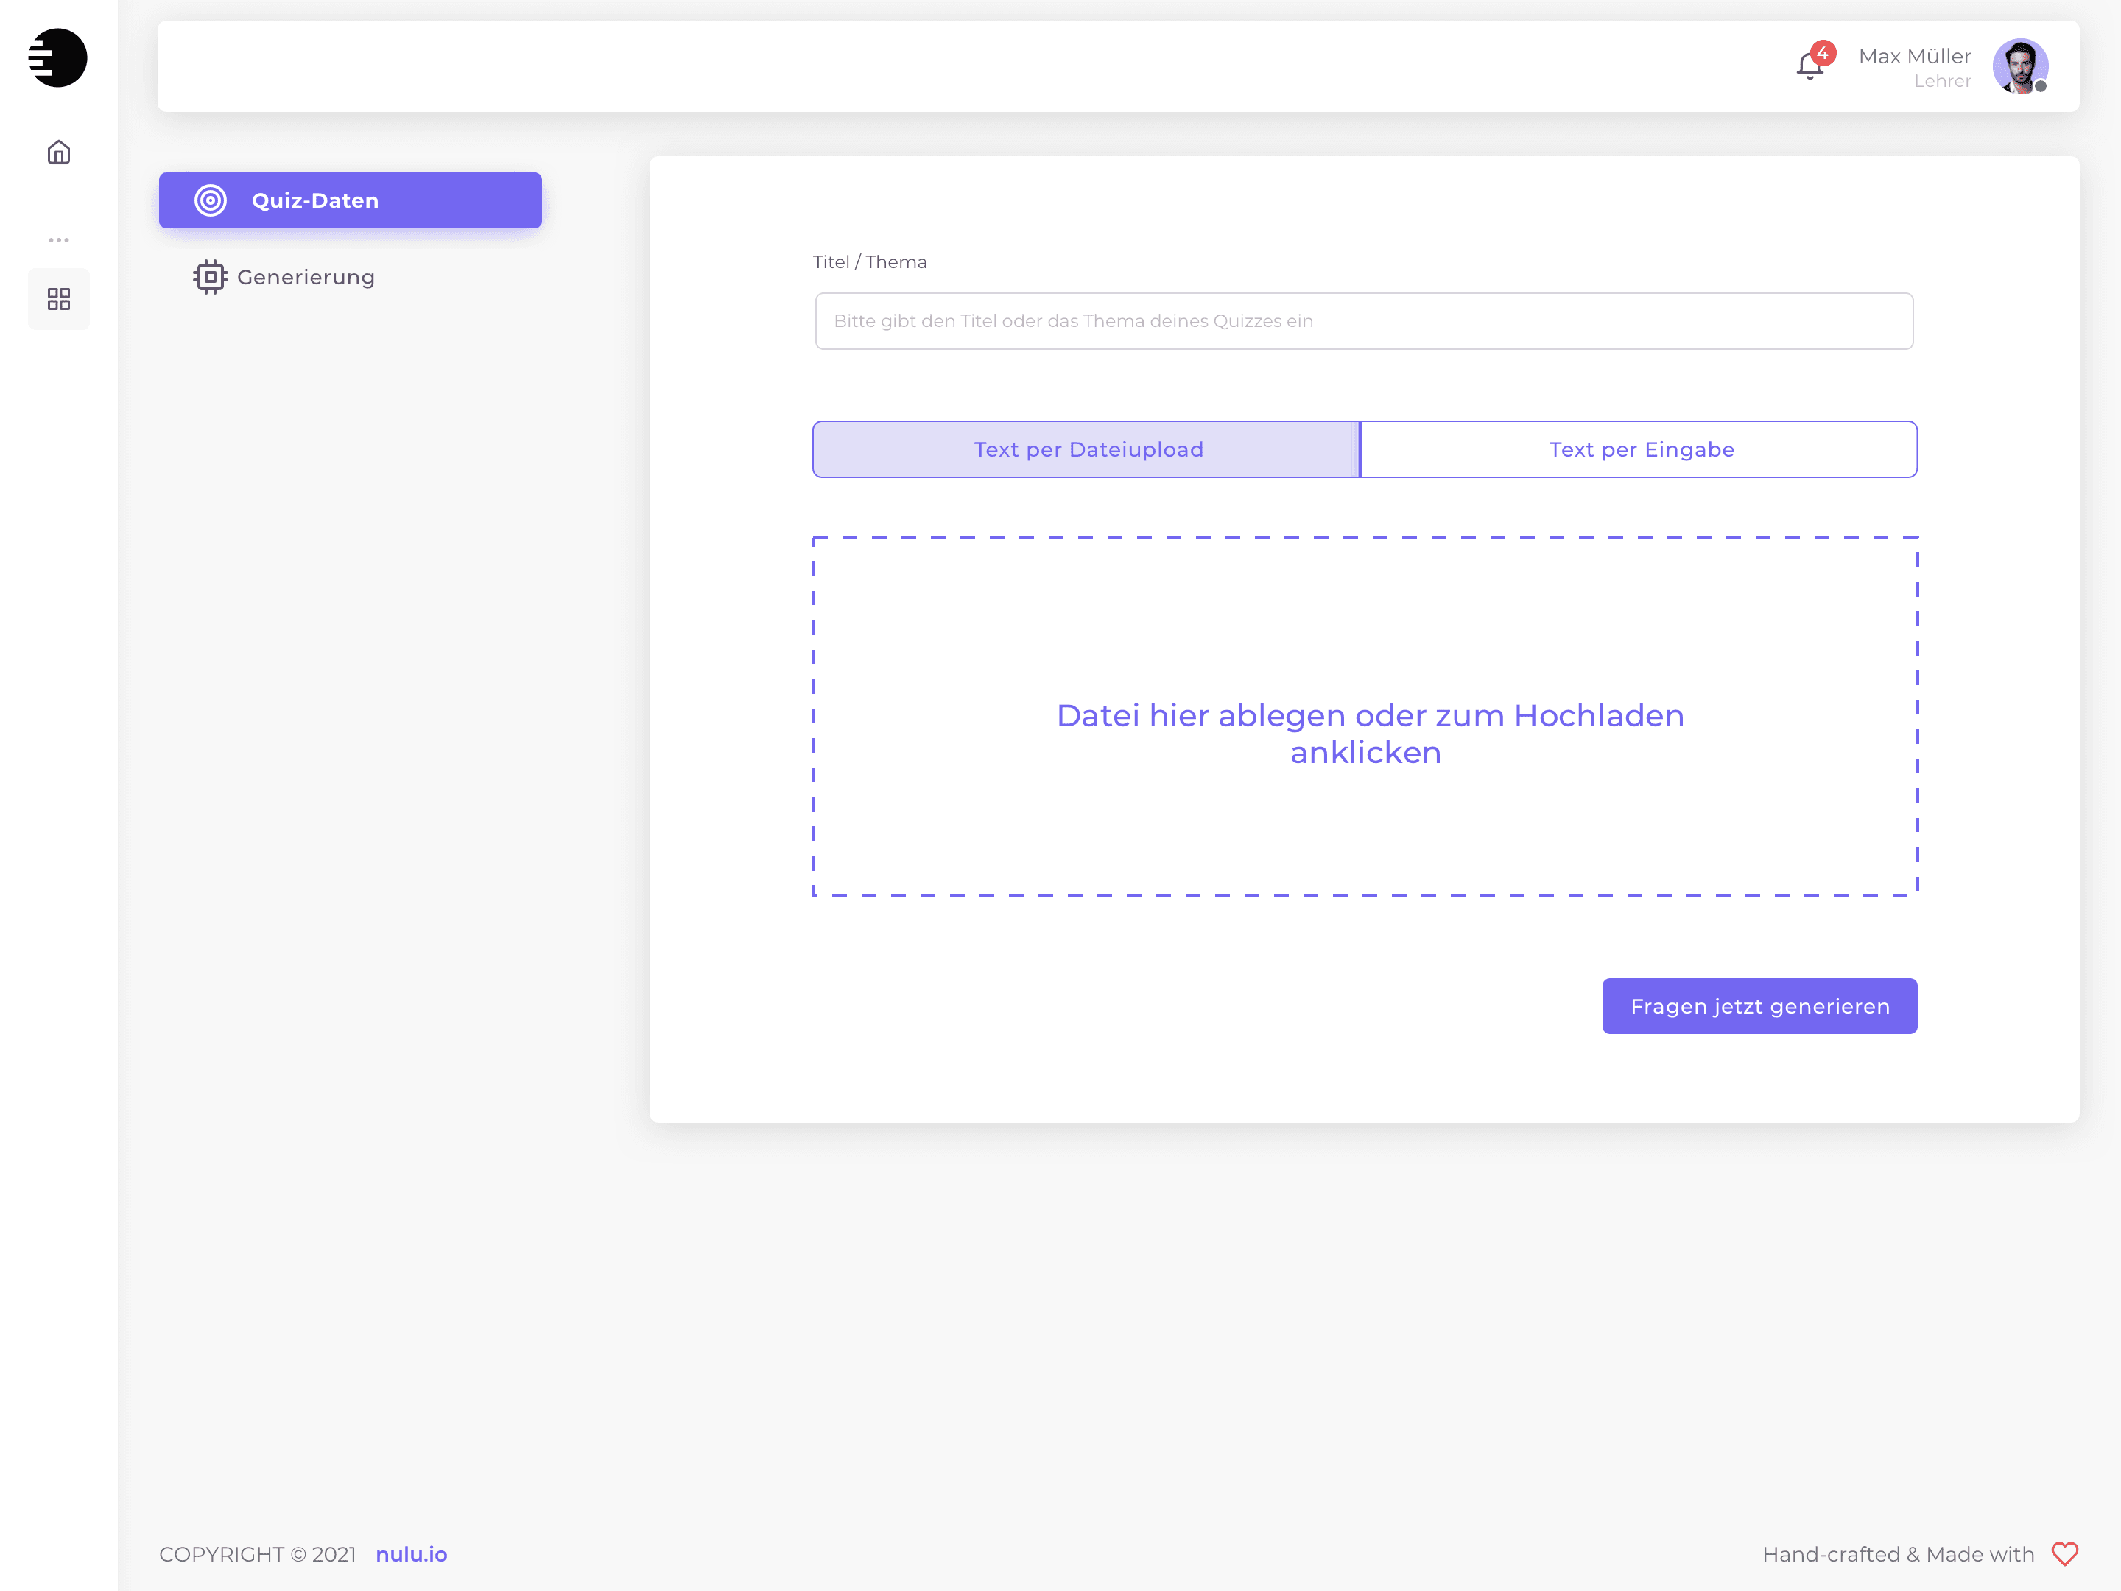Go to the Generierung step
This screenshot has height=1591, width=2121.
click(x=306, y=277)
